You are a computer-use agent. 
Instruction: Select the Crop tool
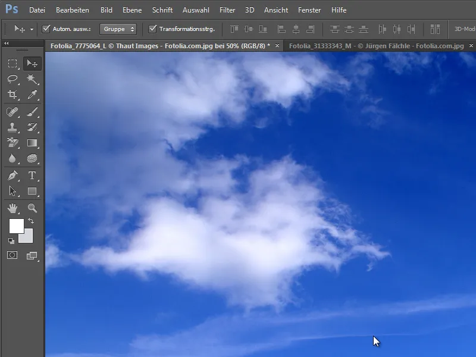coord(12,95)
